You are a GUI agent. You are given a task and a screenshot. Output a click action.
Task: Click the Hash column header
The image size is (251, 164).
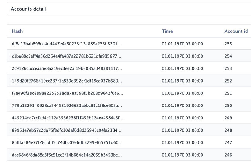(17, 31)
